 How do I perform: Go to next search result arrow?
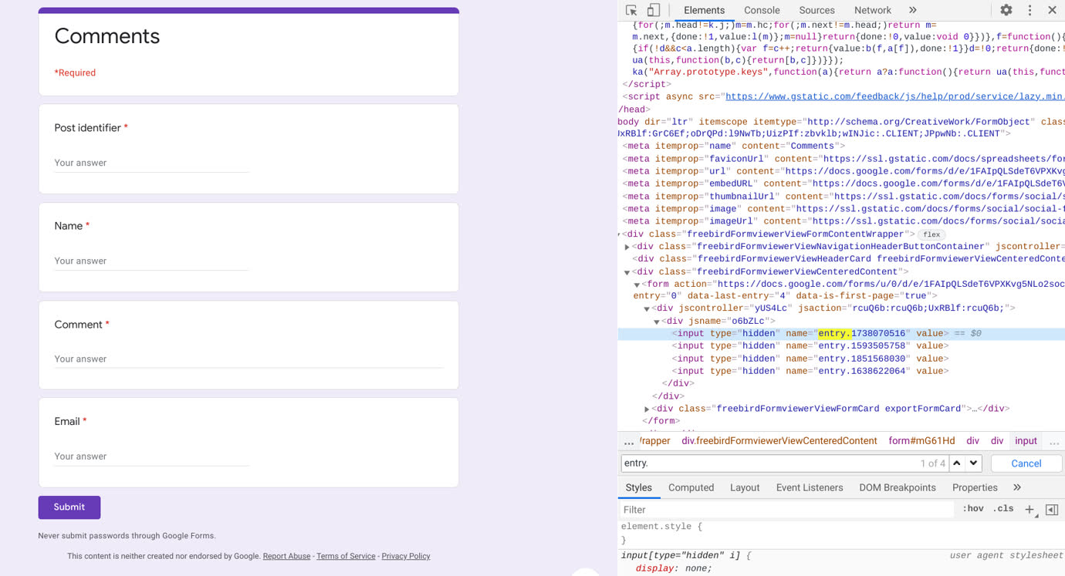974,463
